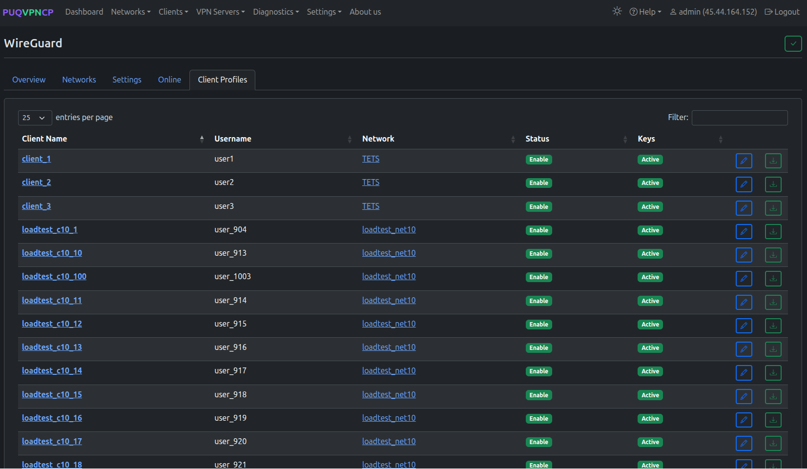Edit the loadtest_c10_15 profile
The width and height of the screenshot is (807, 469).
click(744, 396)
